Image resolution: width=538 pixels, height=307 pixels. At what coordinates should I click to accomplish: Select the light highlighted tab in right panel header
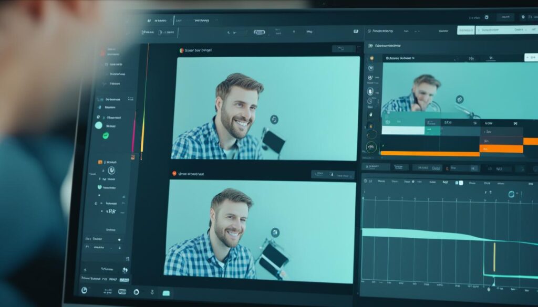point(465,30)
